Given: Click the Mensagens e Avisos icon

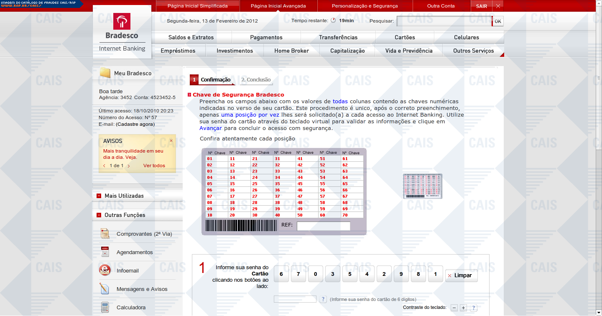Looking at the screenshot, I should pos(105,289).
